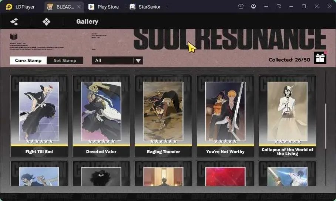Click the gallery vertical scrollbar
This screenshot has width=336, height=201.
tap(326, 126)
